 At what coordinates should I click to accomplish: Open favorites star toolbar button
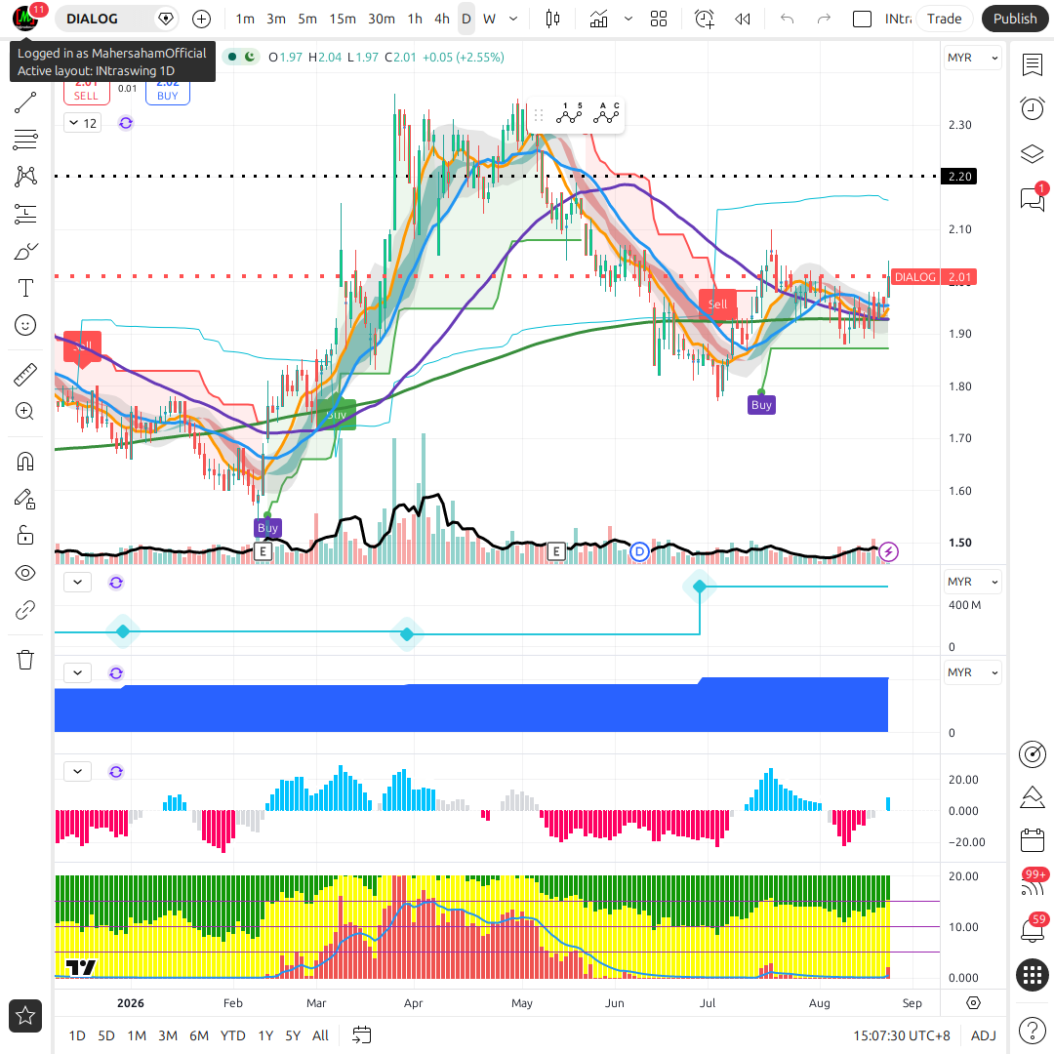[24, 1015]
